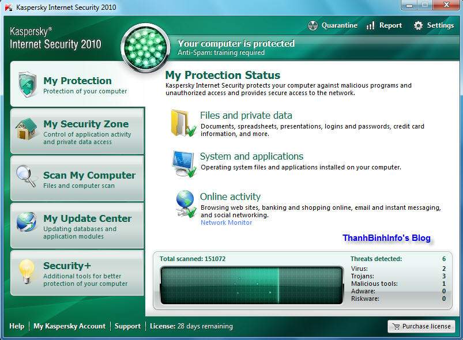The height and width of the screenshot is (340, 463).
Task: Open the Quarantine label
Action: [339, 26]
